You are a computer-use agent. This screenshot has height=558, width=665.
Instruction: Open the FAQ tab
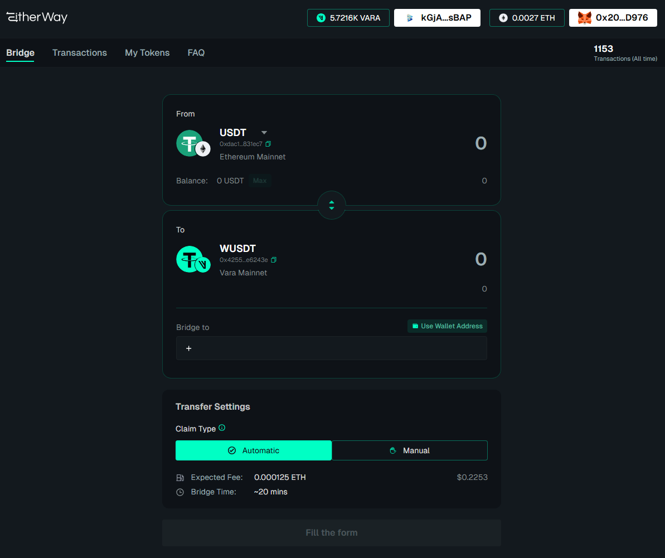click(x=196, y=52)
